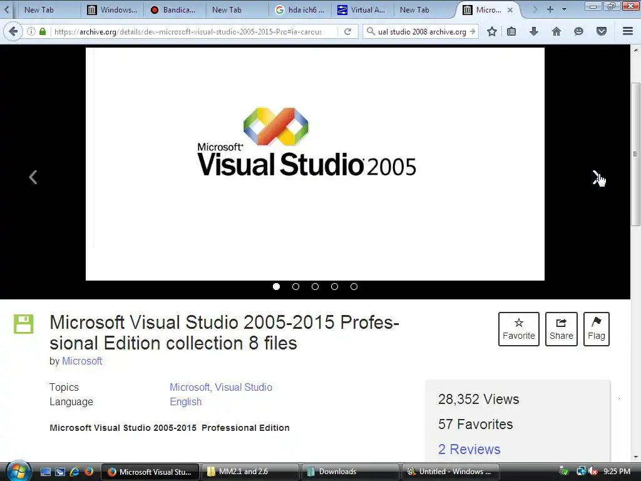Open the Firefox hamburger menu
This screenshot has height=481, width=641.
tap(628, 31)
